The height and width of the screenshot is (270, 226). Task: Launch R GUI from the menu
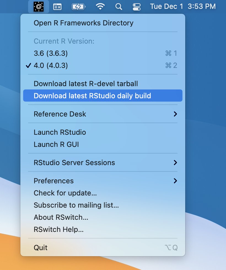tap(103, 144)
